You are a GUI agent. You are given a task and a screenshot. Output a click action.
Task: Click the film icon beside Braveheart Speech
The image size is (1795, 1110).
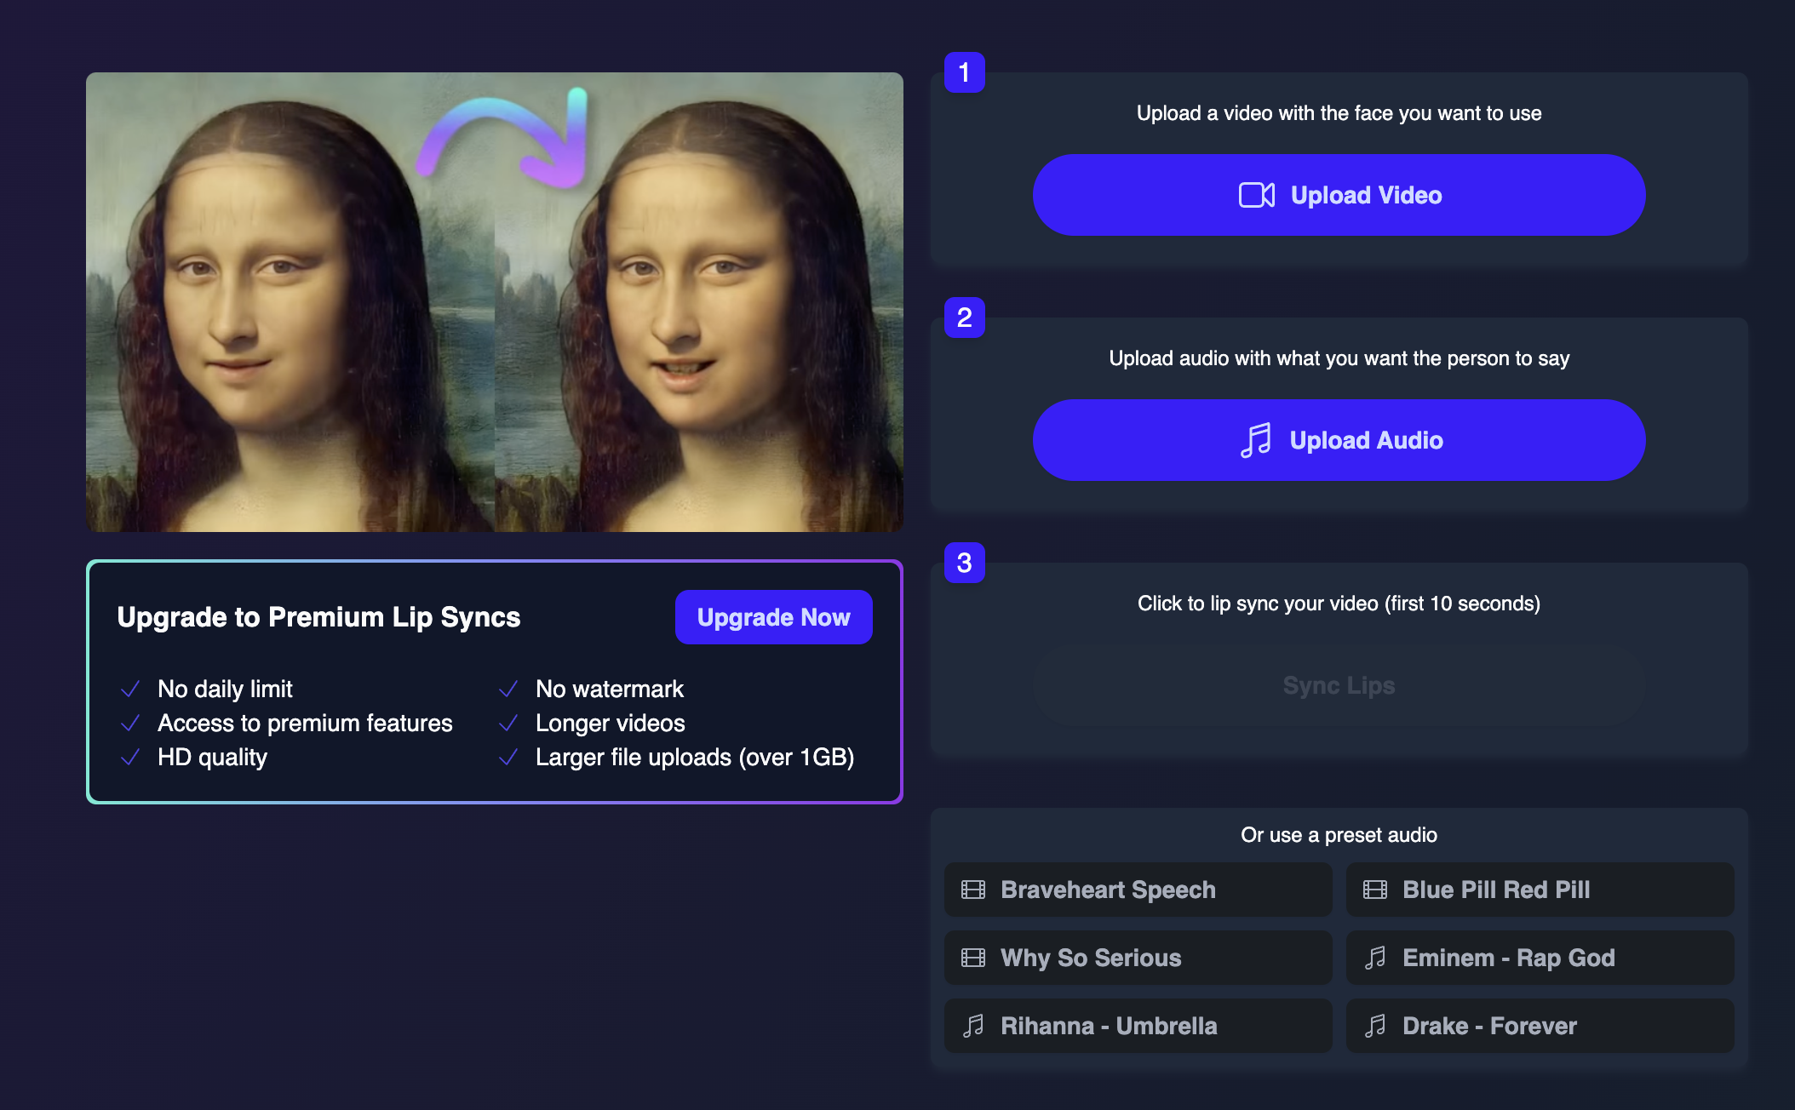click(x=972, y=890)
